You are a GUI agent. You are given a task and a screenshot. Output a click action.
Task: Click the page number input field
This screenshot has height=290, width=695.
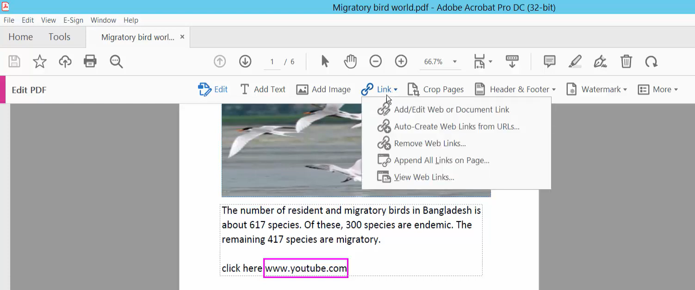(272, 62)
